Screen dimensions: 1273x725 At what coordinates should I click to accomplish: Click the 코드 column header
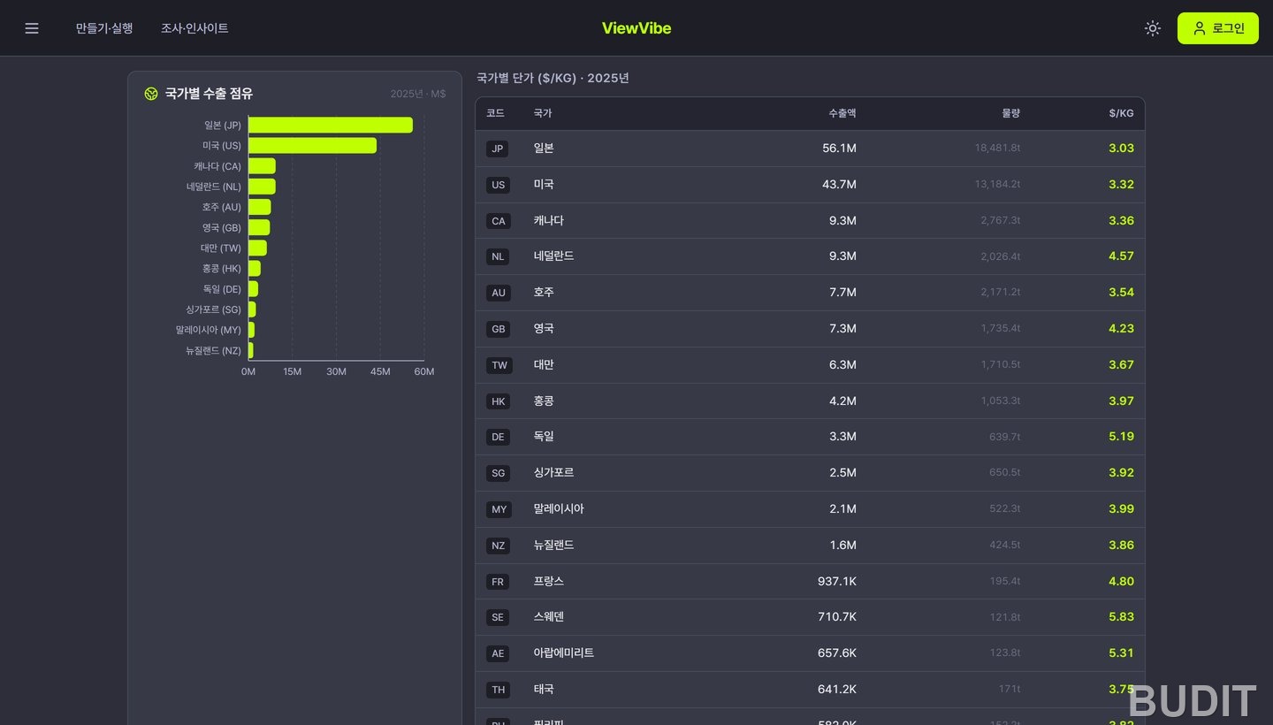[x=495, y=113]
